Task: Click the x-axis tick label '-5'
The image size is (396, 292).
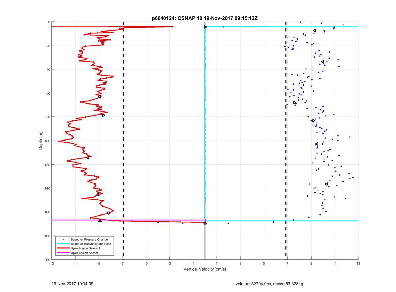Action: click(146, 264)
